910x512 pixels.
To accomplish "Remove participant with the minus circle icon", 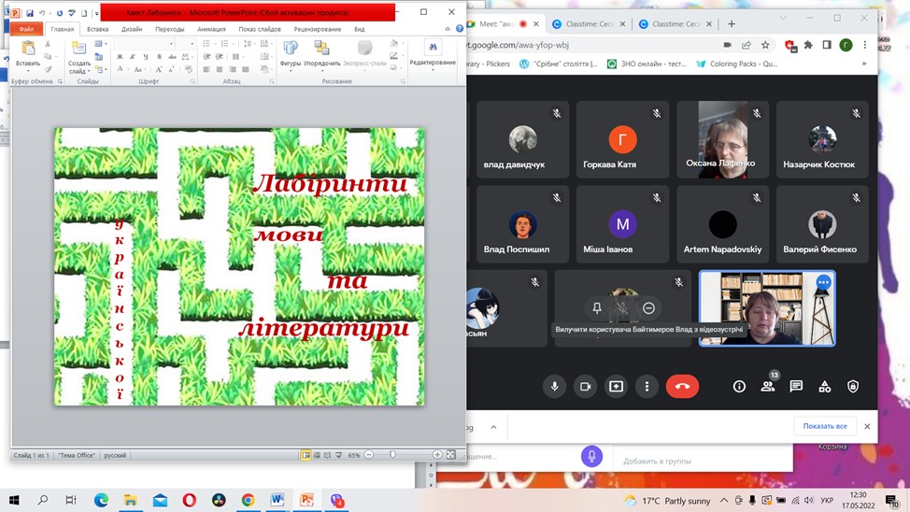I will tap(648, 308).
